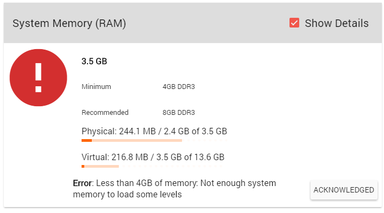Click the dark orange used portion of Physical bar
The width and height of the screenshot is (384, 213).
click(x=87, y=140)
